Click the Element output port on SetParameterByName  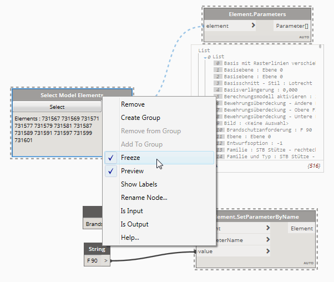click(x=301, y=228)
